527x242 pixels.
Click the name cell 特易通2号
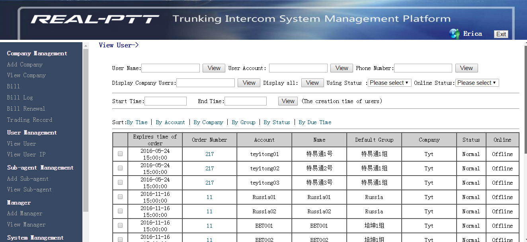(x=319, y=168)
